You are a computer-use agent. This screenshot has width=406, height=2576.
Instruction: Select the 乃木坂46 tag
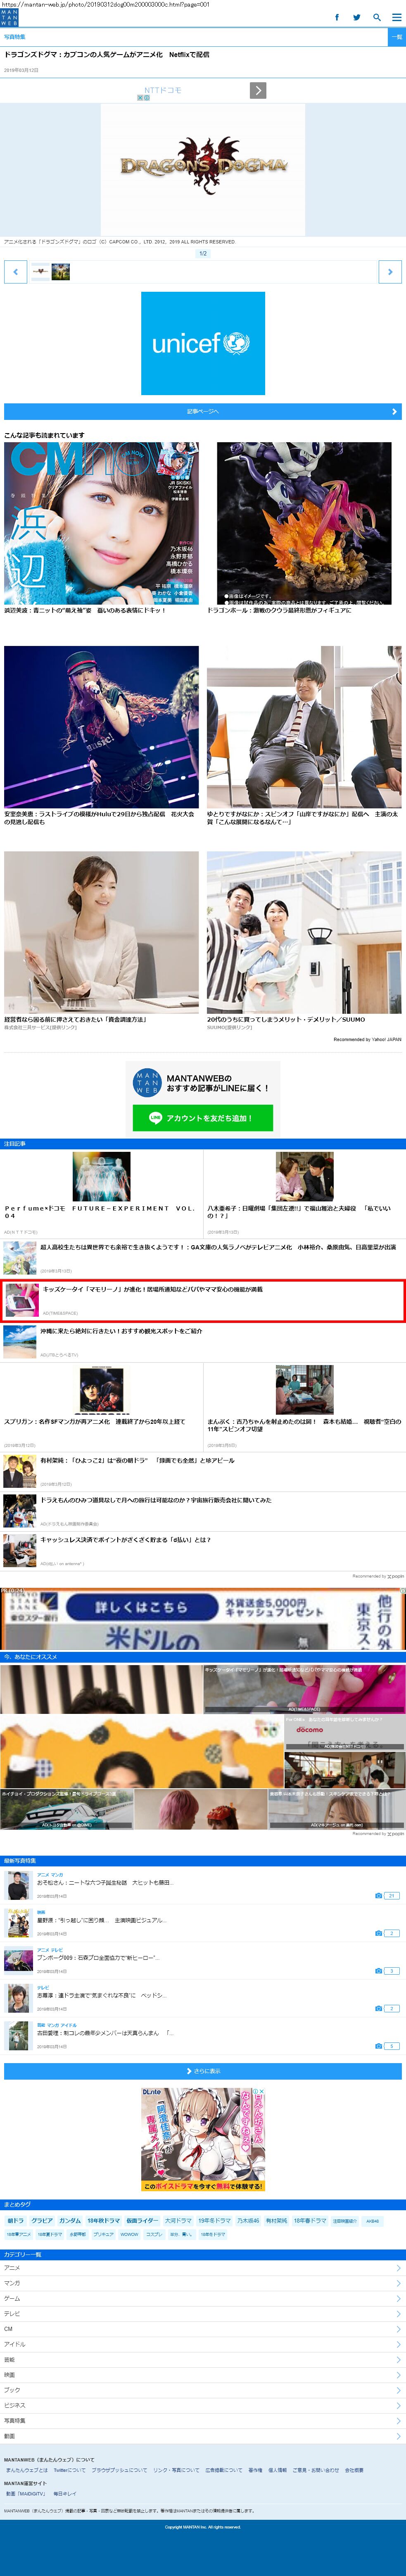(248, 2221)
